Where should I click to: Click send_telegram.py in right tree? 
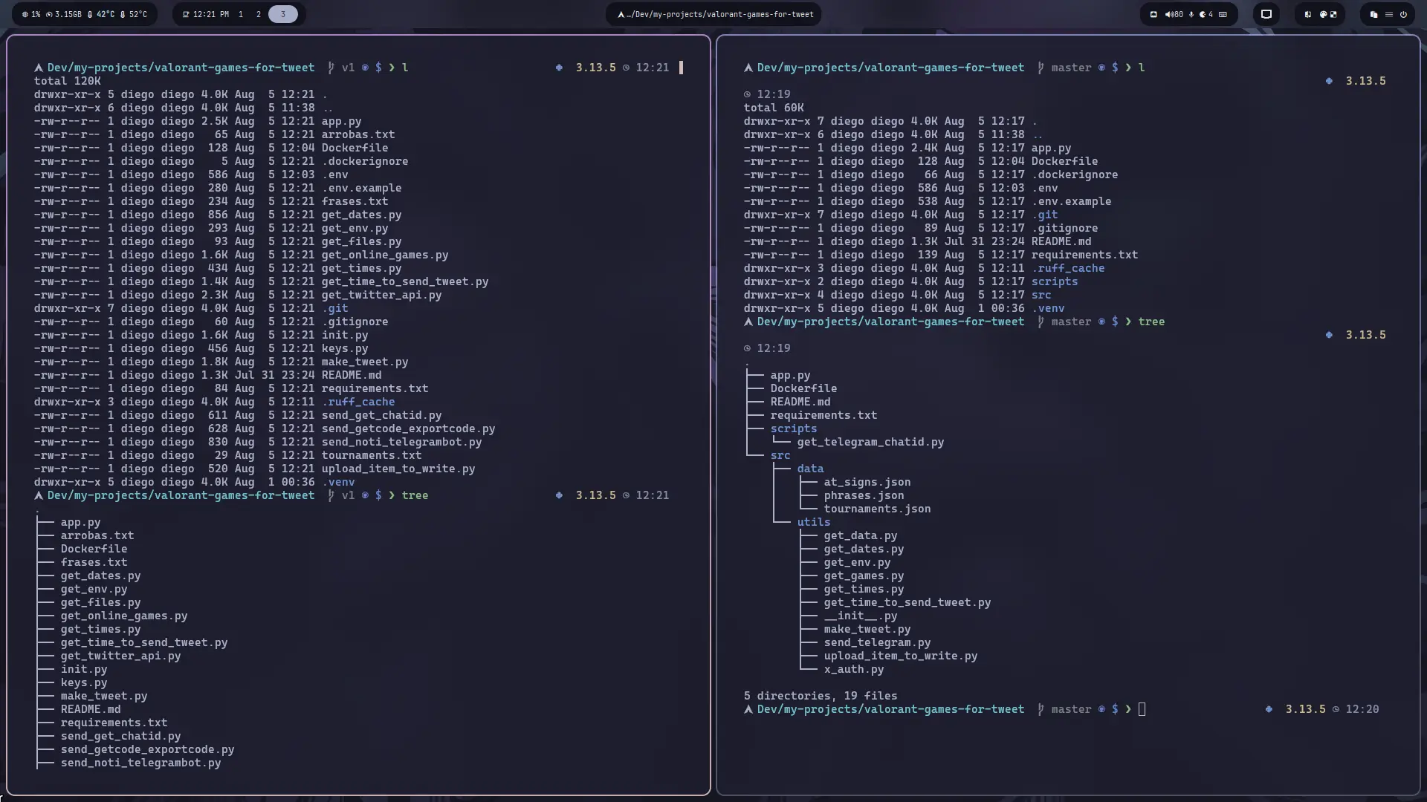pyautogui.click(x=878, y=642)
